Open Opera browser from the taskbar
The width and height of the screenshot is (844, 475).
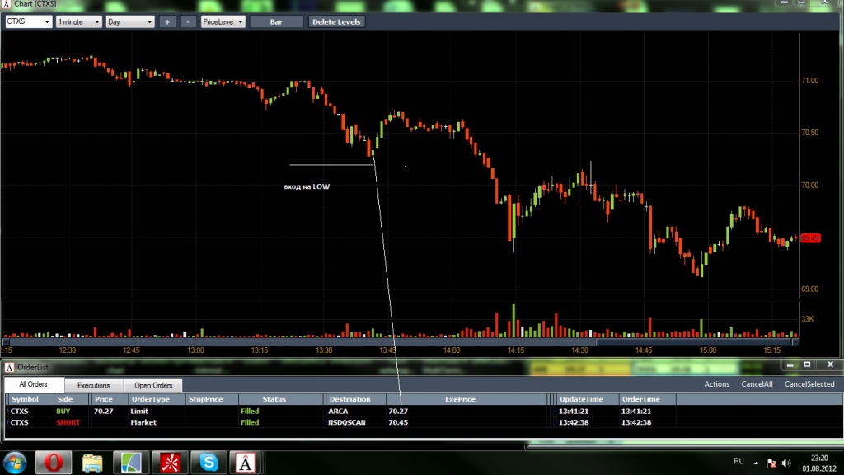click(x=54, y=462)
